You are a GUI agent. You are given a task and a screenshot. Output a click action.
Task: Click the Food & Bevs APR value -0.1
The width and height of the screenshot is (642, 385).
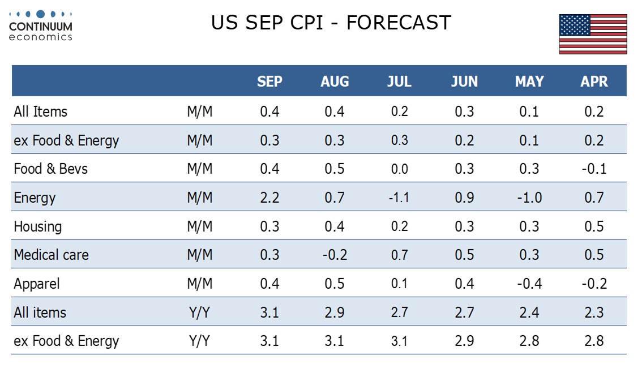pyautogui.click(x=594, y=169)
